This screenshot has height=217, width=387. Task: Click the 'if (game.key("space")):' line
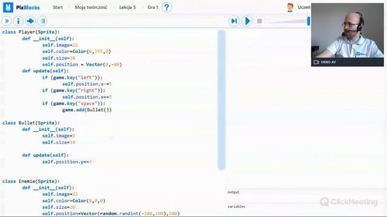[x=74, y=103]
